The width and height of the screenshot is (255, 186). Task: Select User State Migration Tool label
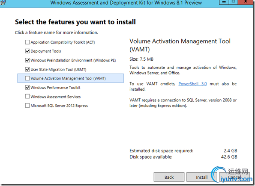click(58, 70)
